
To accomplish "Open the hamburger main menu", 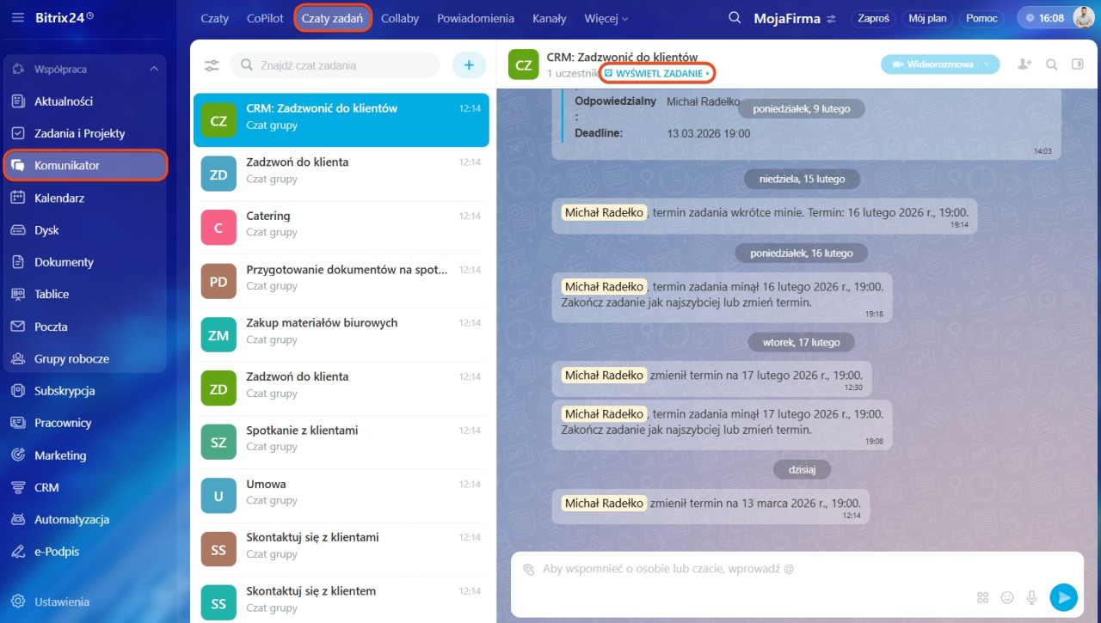I will tap(18, 17).
